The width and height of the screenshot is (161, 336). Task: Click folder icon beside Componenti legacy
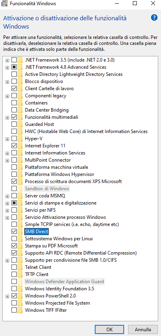tap(20, 96)
